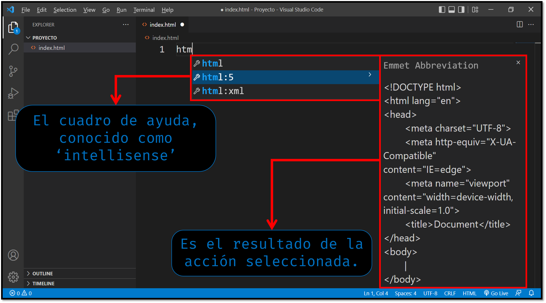Open Run and Debug view icon
This screenshot has height=303, width=546.
13,93
